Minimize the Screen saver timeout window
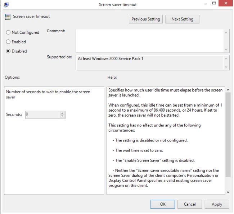The width and height of the screenshot is (234, 214). tap(206, 4)
